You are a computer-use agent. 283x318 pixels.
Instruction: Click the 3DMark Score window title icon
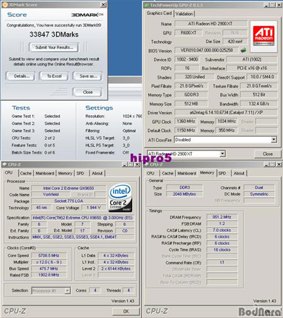pyautogui.click(x=5, y=4)
